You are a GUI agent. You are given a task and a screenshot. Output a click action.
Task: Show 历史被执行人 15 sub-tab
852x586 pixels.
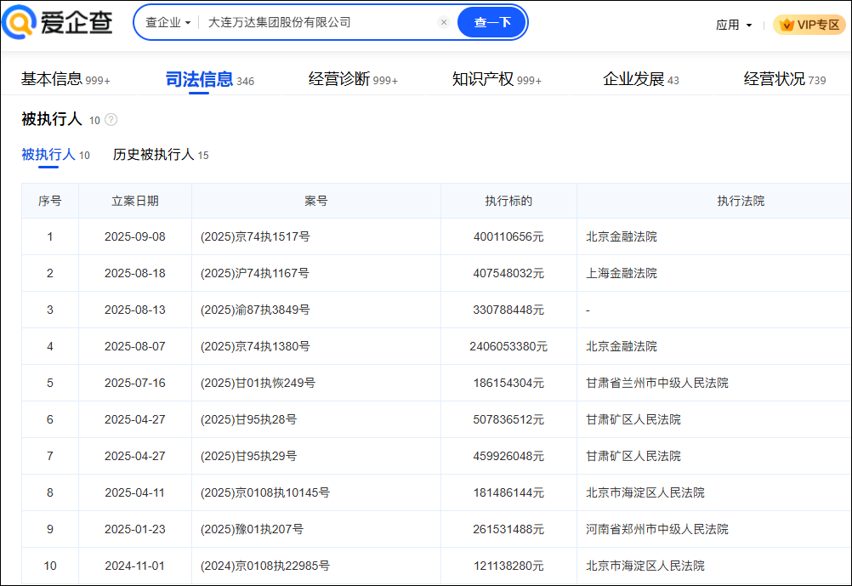click(161, 155)
